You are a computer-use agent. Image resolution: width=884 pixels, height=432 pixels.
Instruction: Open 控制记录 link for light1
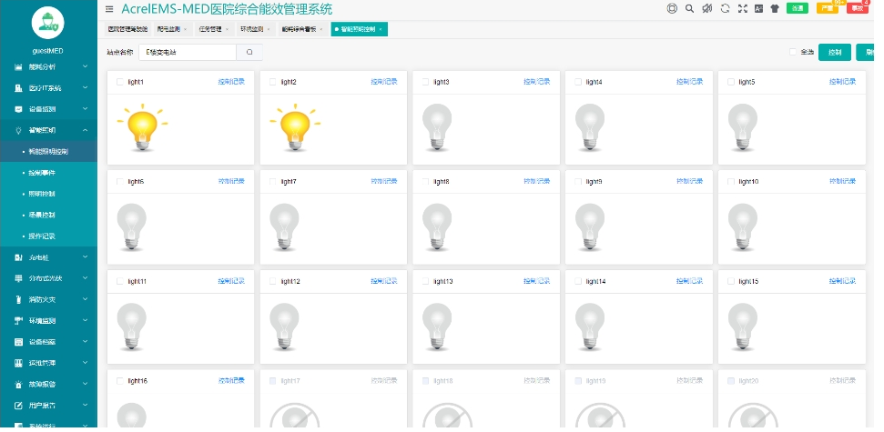232,82
